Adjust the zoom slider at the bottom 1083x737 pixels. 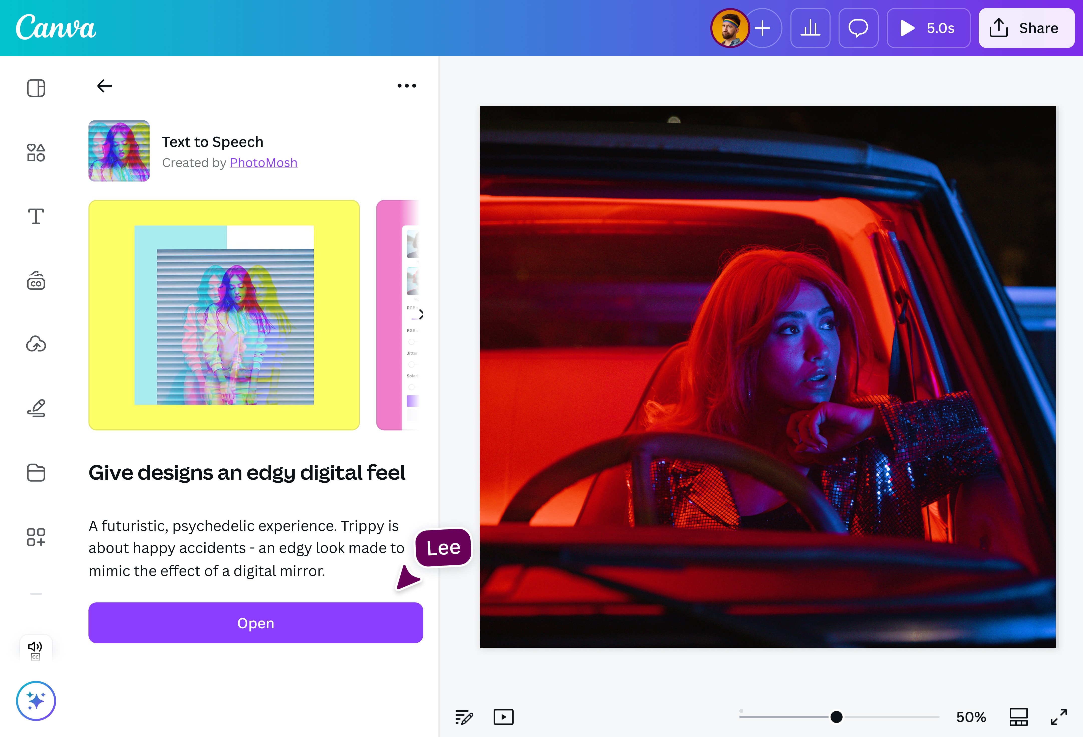coord(837,717)
